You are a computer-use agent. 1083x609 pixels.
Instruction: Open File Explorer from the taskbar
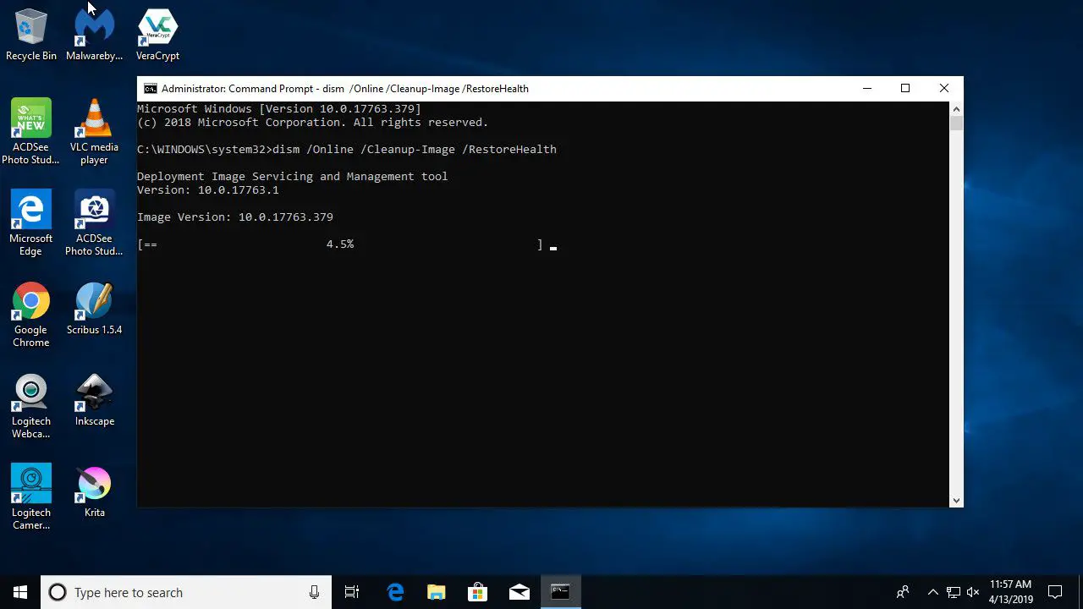coord(437,592)
